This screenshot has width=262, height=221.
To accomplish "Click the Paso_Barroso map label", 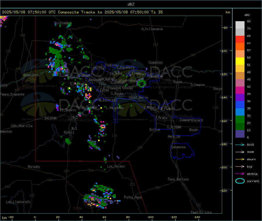I will coord(178,179).
